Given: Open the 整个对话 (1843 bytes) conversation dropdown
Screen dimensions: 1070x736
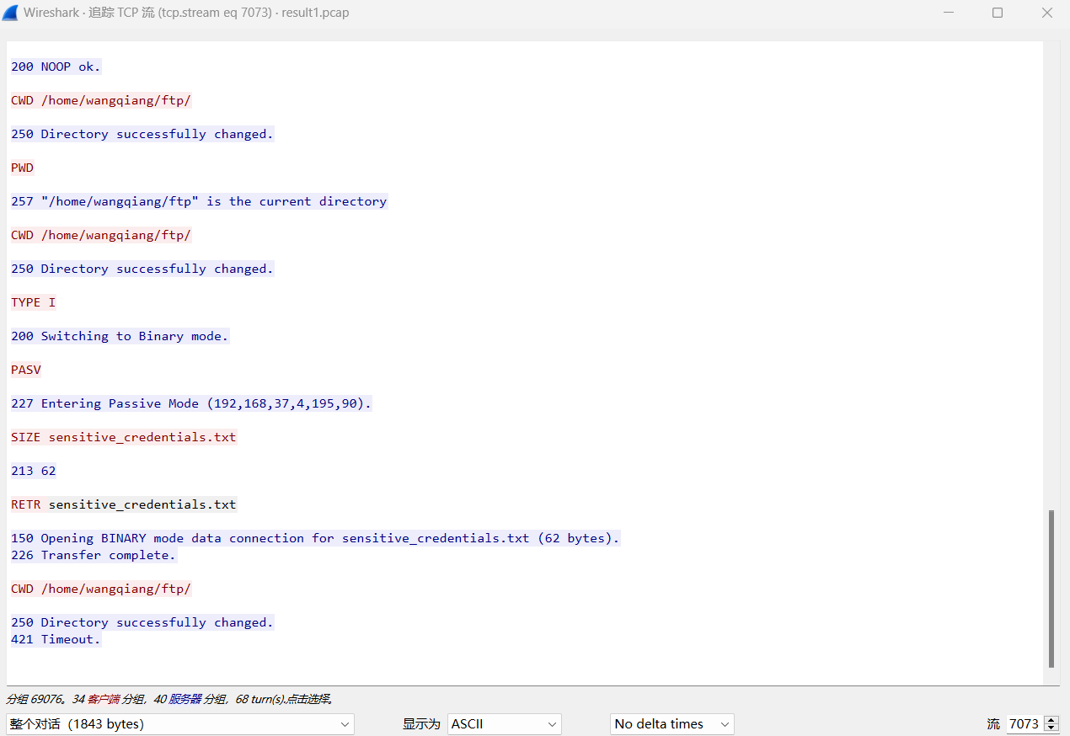Looking at the screenshot, I should (x=180, y=724).
